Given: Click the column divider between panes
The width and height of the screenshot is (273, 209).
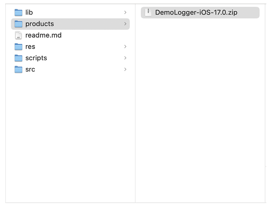Looking at the screenshot, I should (135, 103).
